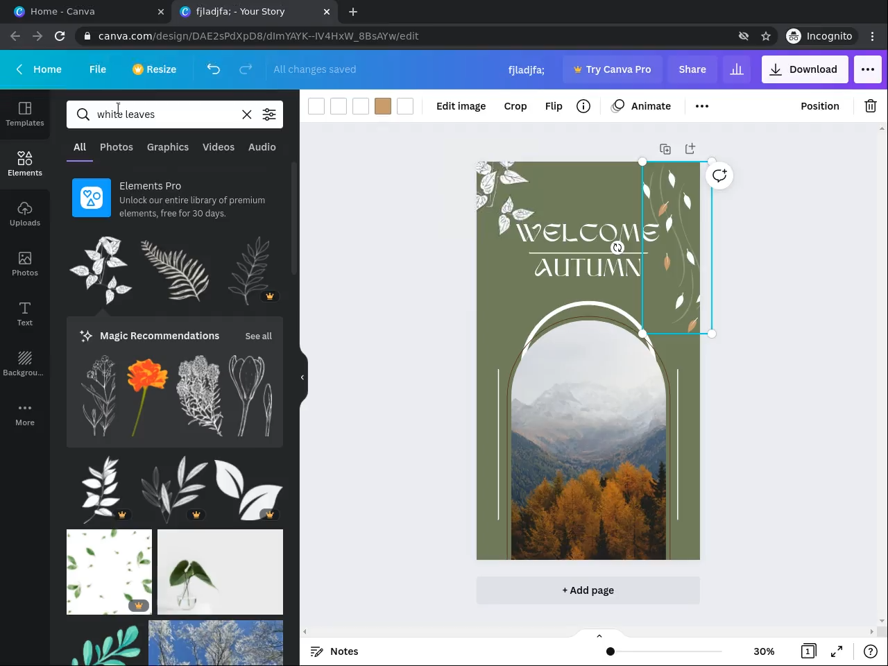Image resolution: width=888 pixels, height=666 pixels.
Task: Open the insights chart icon
Action: pyautogui.click(x=737, y=69)
